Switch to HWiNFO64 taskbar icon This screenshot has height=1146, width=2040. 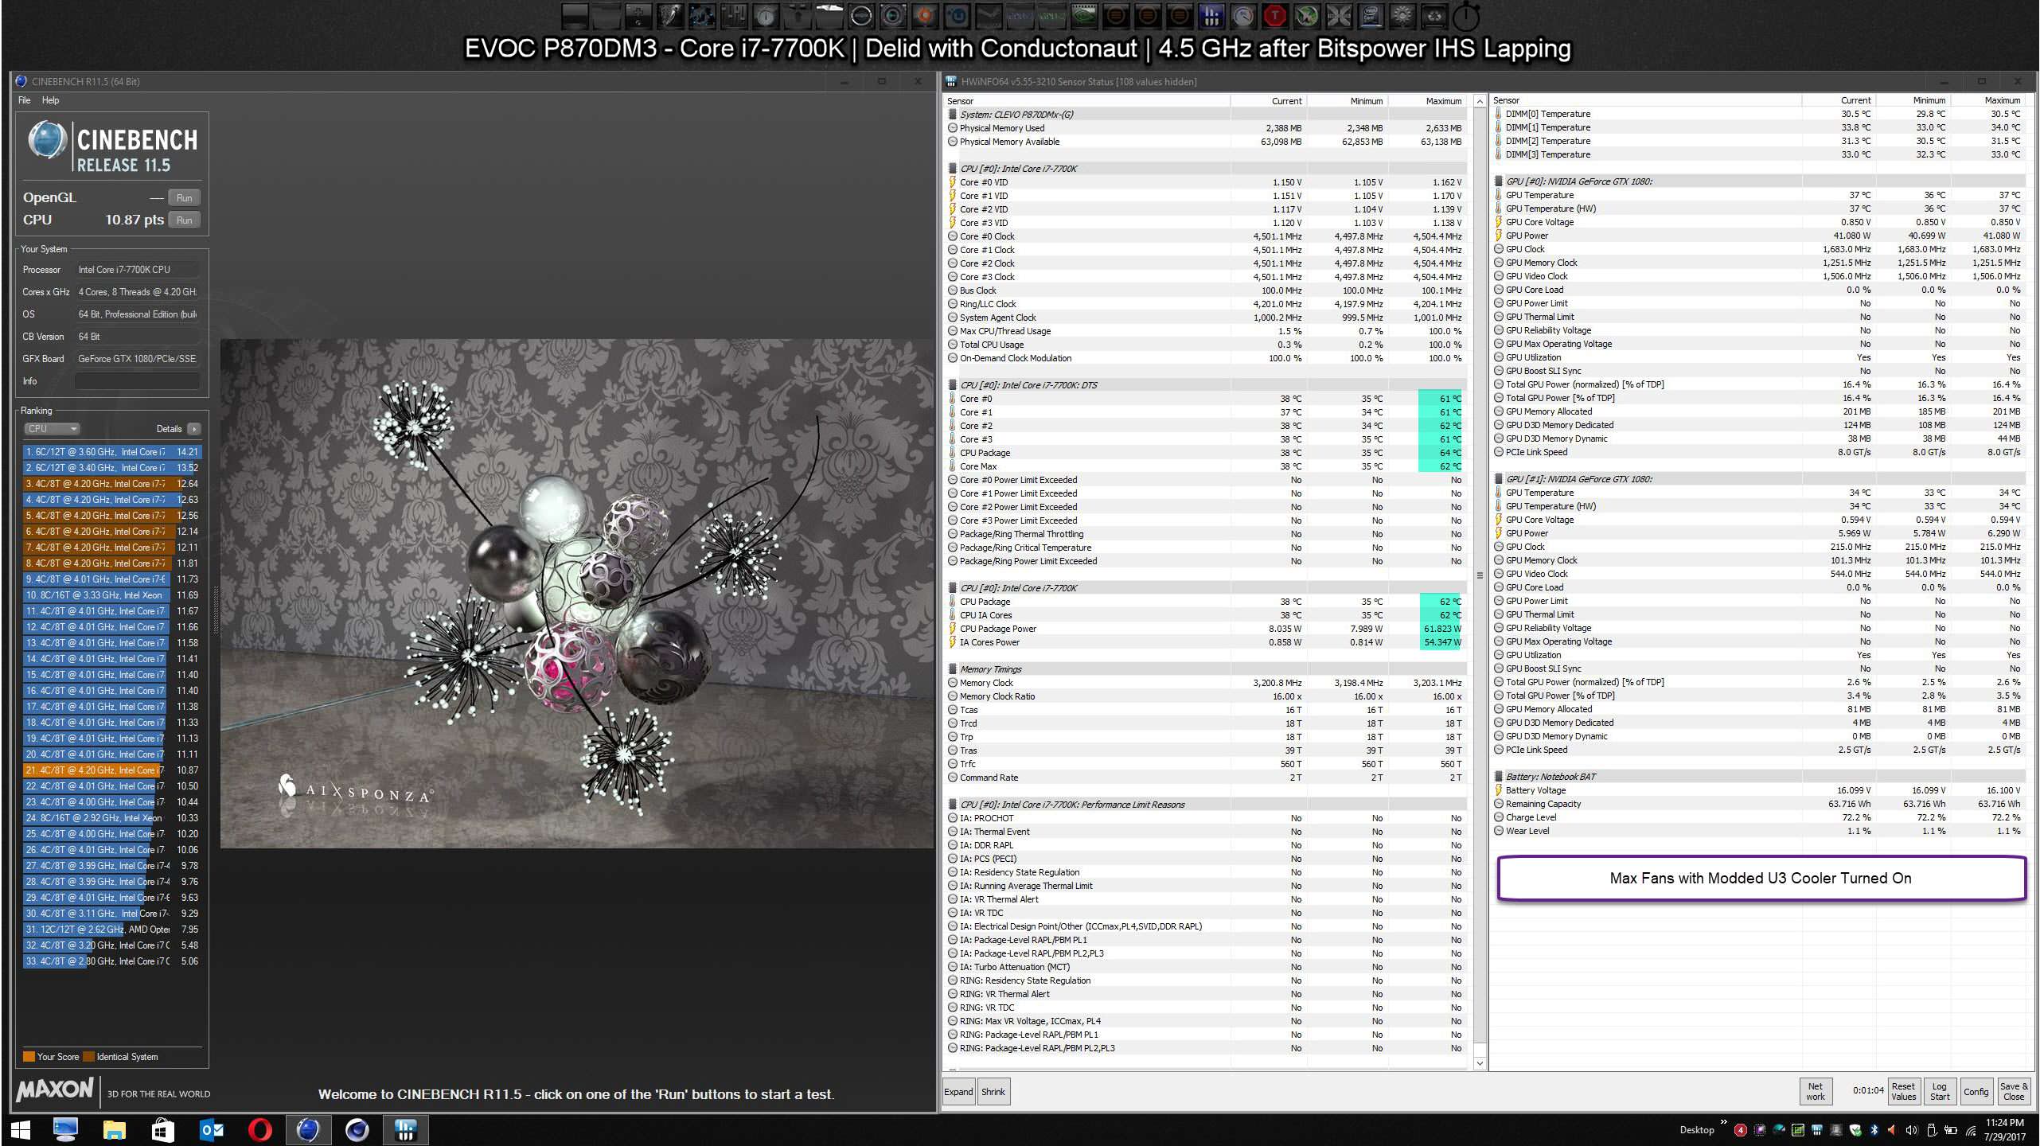pos(405,1129)
